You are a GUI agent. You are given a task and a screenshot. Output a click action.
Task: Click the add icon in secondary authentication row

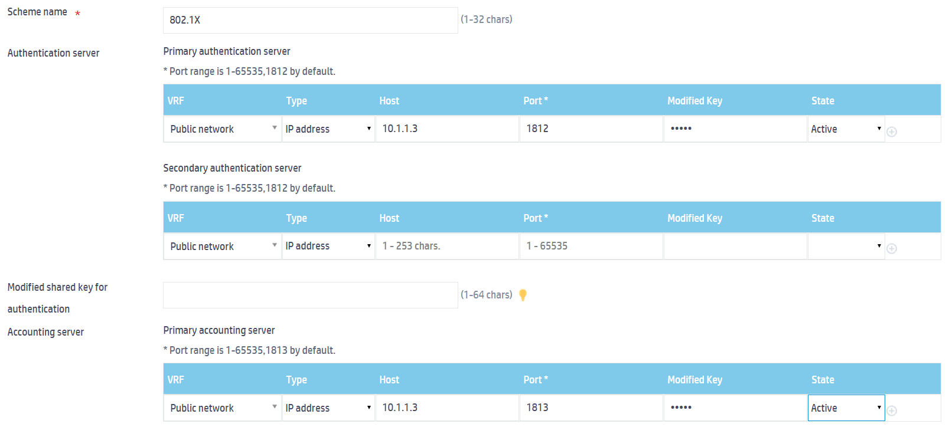tap(892, 249)
